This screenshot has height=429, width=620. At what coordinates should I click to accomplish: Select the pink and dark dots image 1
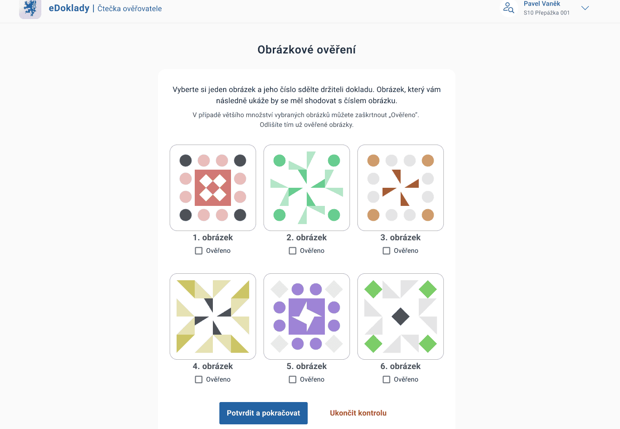(213, 188)
